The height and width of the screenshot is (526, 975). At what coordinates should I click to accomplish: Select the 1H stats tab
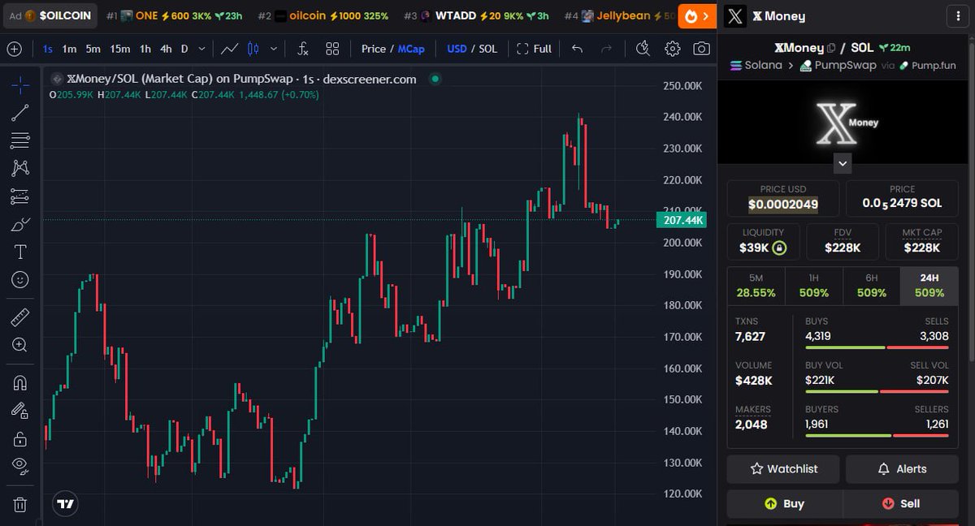pyautogui.click(x=814, y=286)
